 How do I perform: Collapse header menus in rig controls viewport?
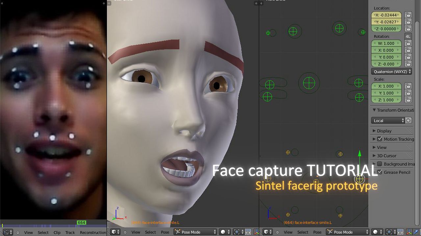(x=277, y=232)
